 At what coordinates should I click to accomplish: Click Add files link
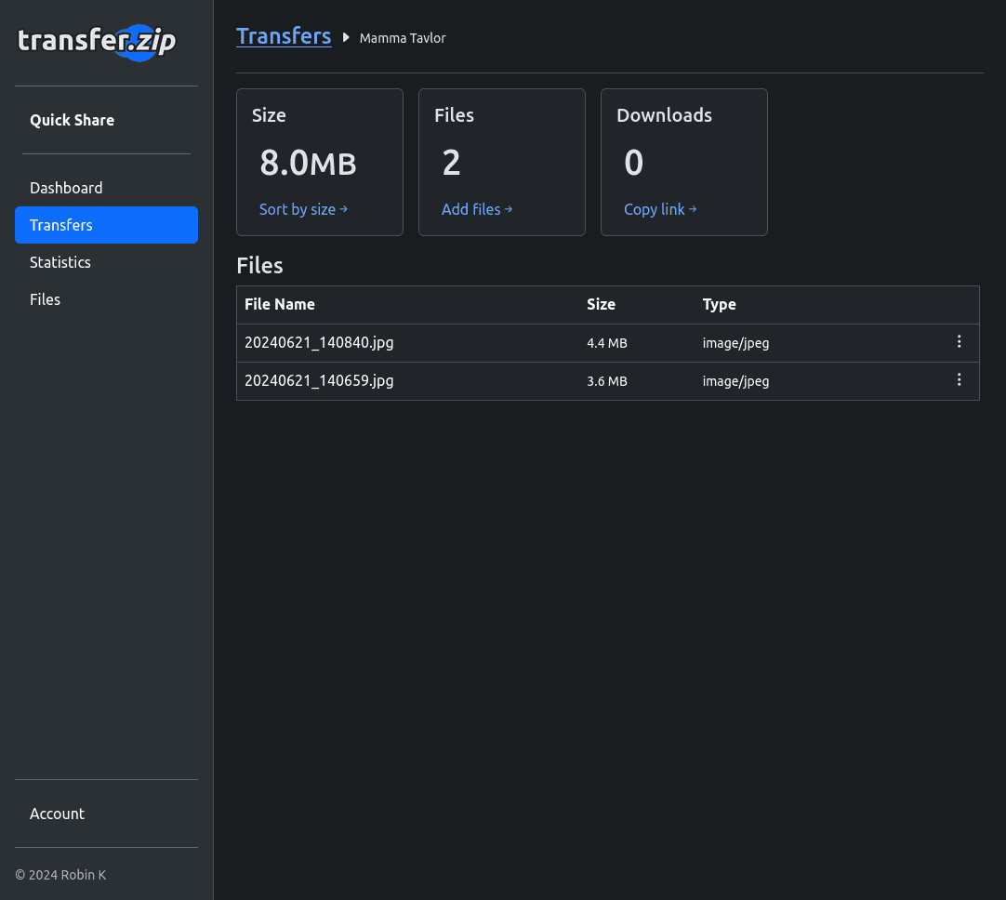pyautogui.click(x=477, y=209)
